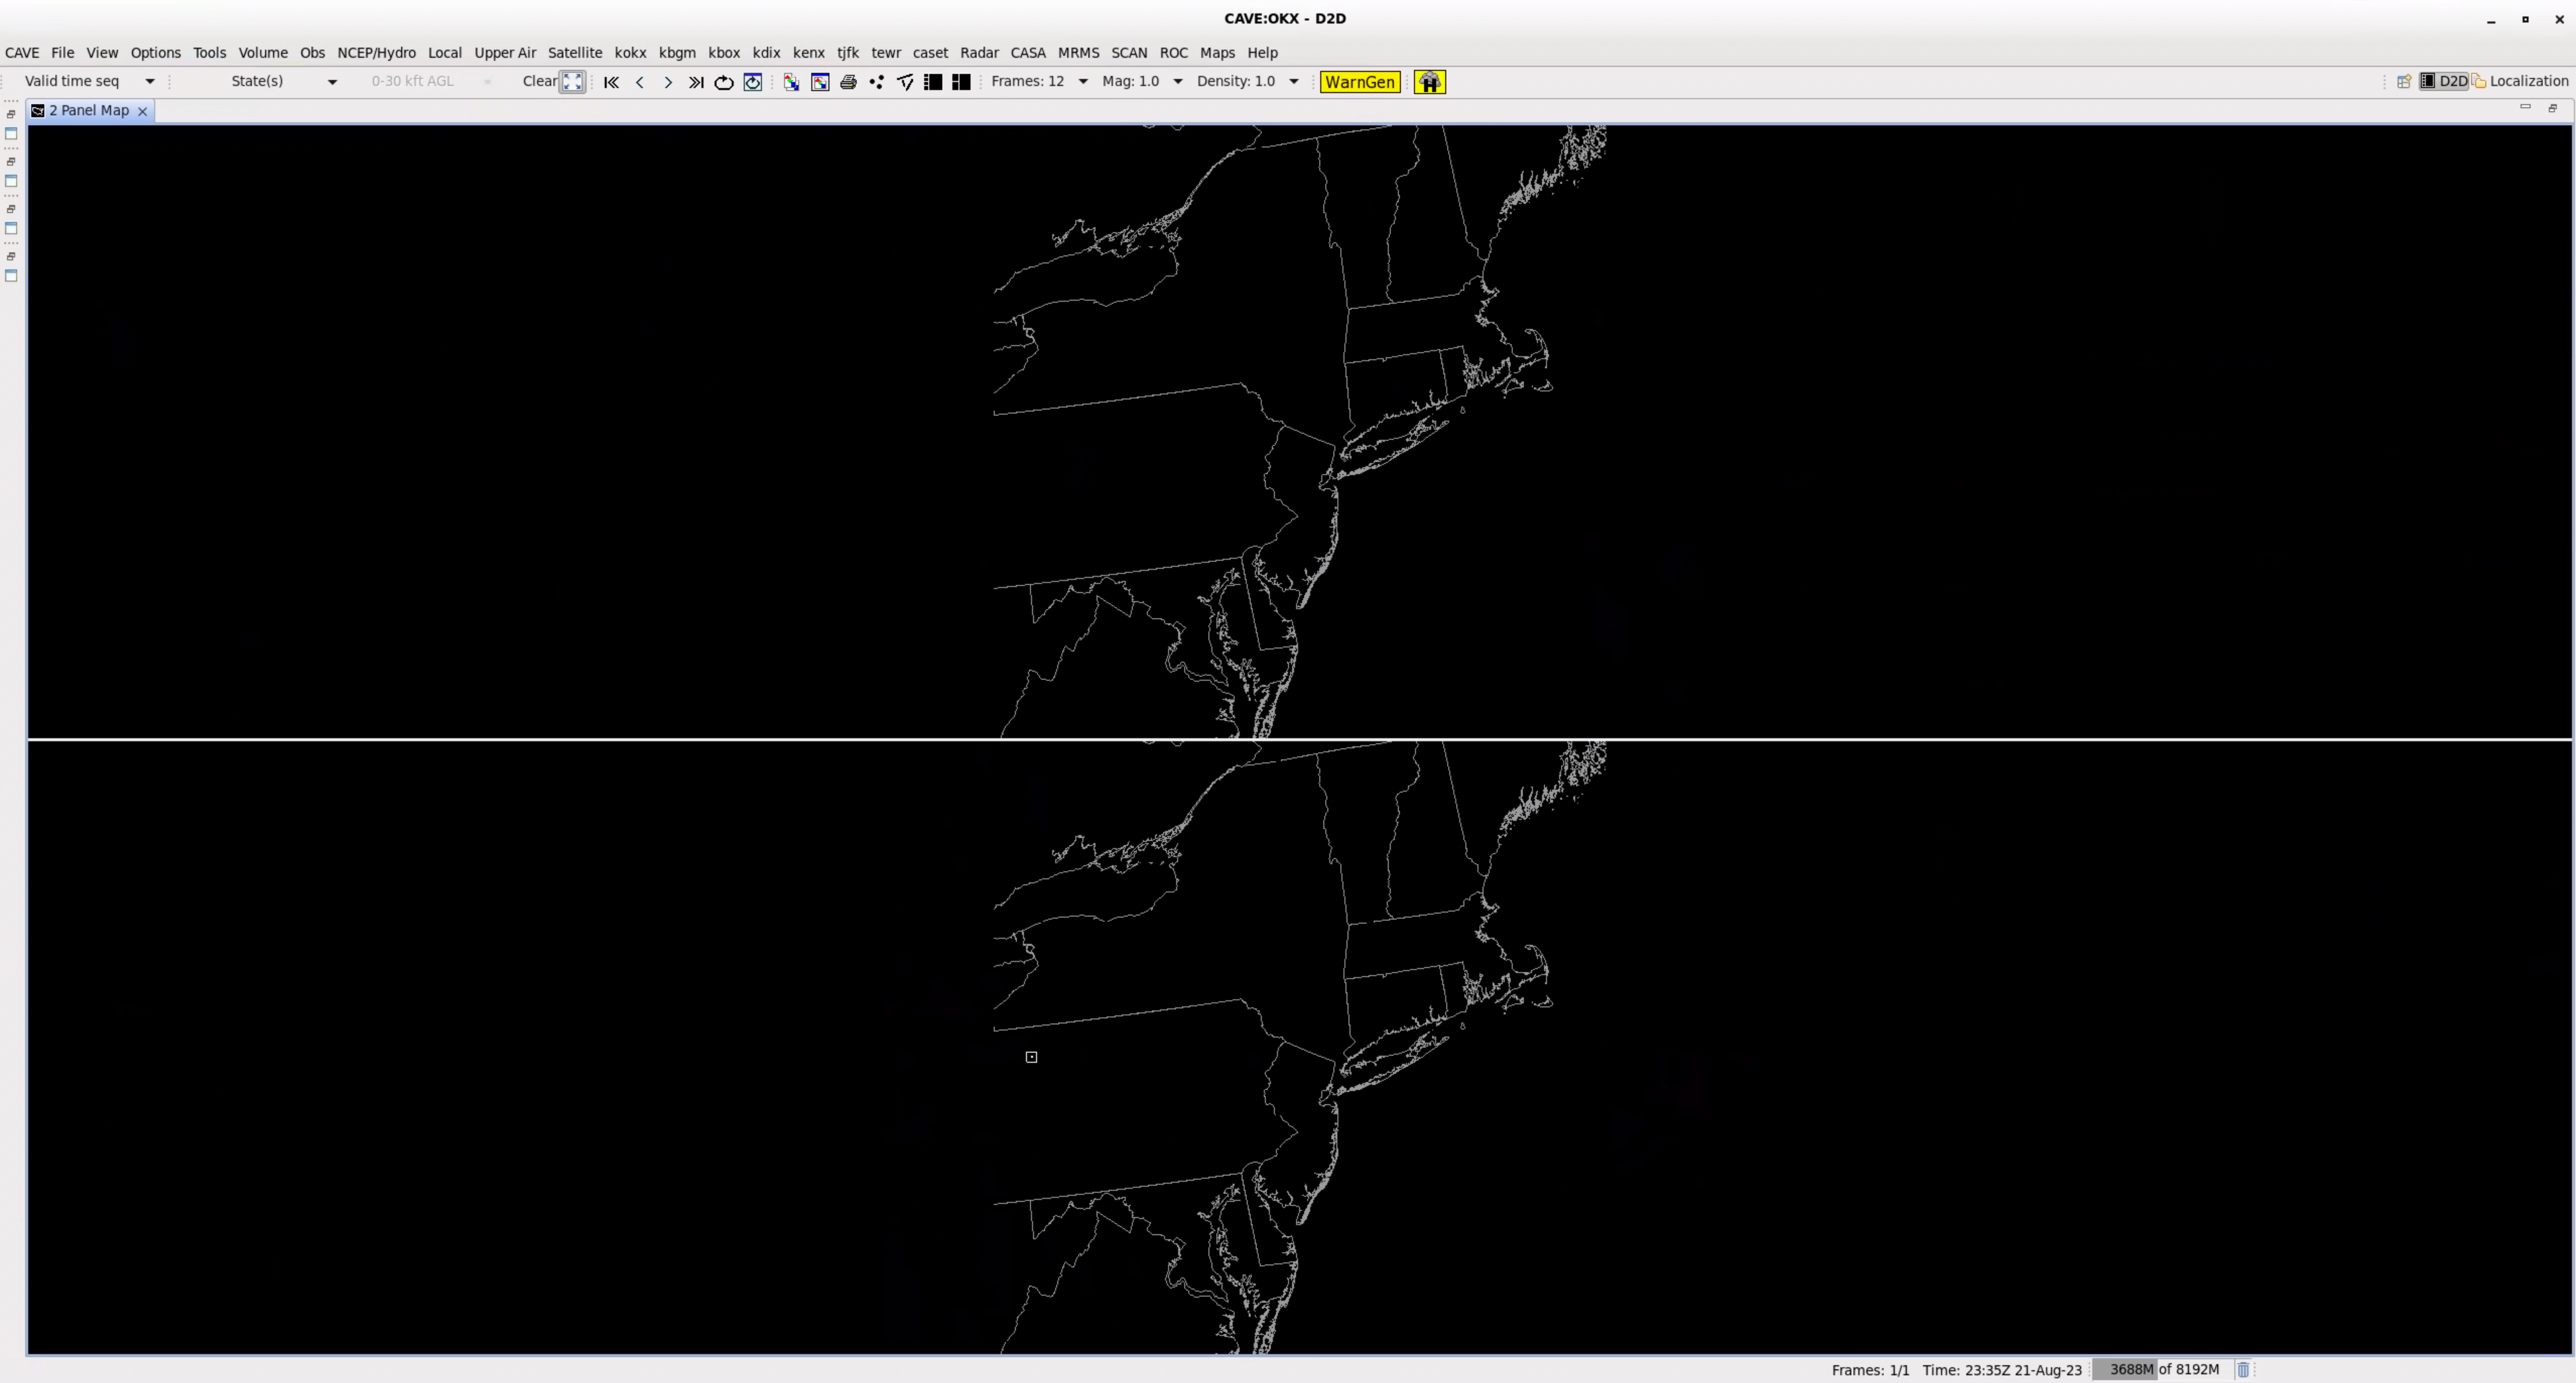The height and width of the screenshot is (1383, 2576).
Task: Open the kbox radar menu
Action: click(x=724, y=52)
